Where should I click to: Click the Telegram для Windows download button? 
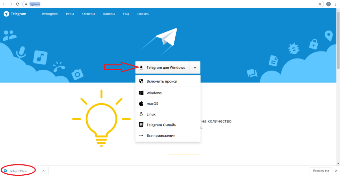163,68
